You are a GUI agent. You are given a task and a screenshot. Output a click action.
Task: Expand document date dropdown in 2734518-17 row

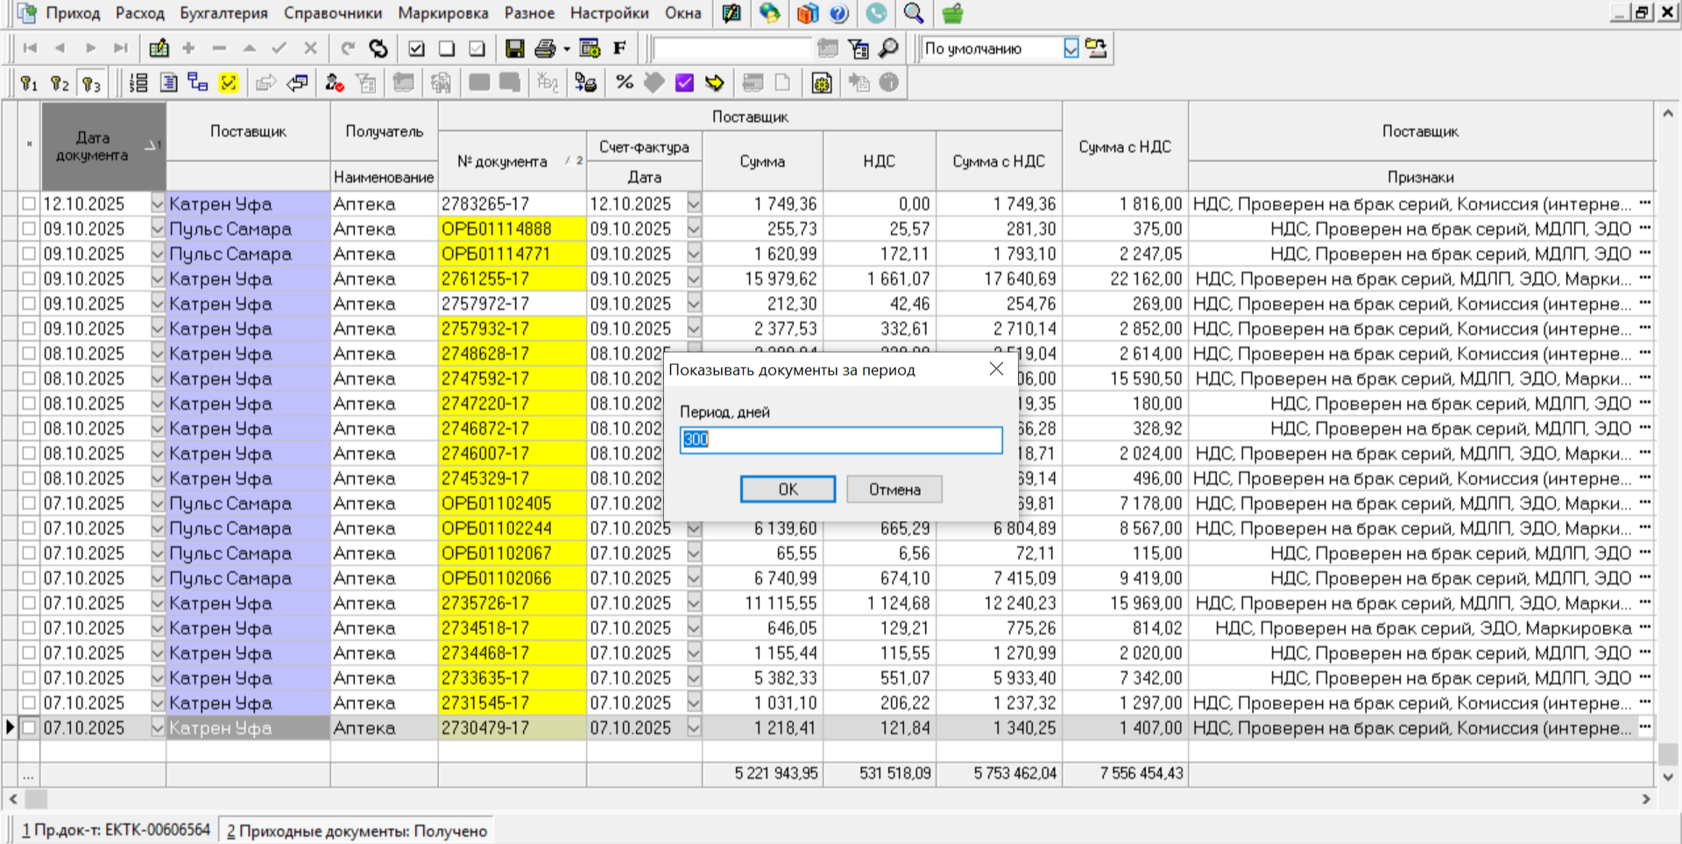coord(158,629)
